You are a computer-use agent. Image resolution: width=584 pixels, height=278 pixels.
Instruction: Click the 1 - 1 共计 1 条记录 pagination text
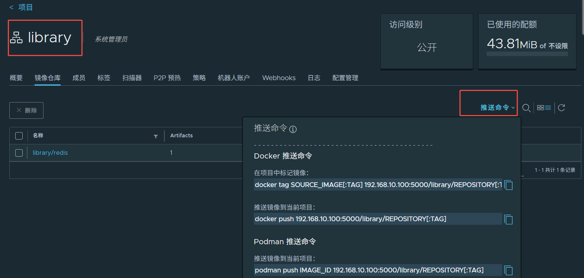point(555,170)
